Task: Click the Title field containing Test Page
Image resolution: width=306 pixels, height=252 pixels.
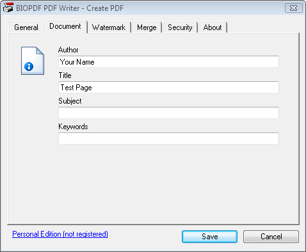Action: tap(168, 87)
